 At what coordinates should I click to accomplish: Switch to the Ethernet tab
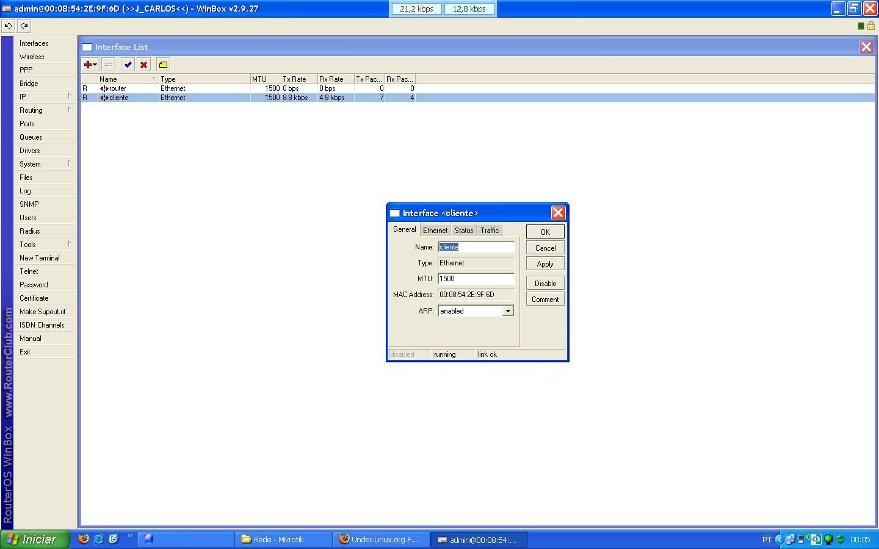tap(435, 231)
